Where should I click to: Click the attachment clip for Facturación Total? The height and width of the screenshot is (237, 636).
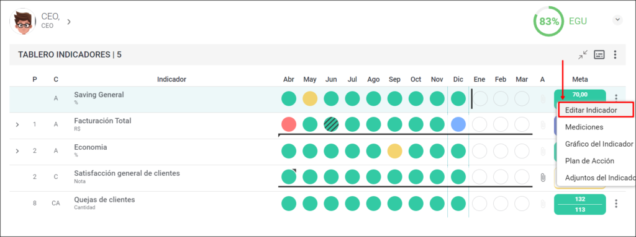point(542,125)
